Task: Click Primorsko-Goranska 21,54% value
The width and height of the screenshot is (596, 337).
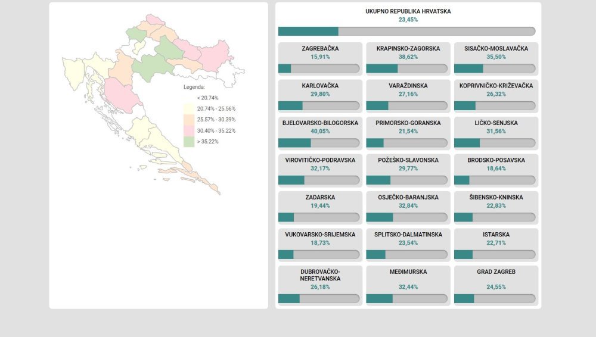Action: click(x=408, y=132)
